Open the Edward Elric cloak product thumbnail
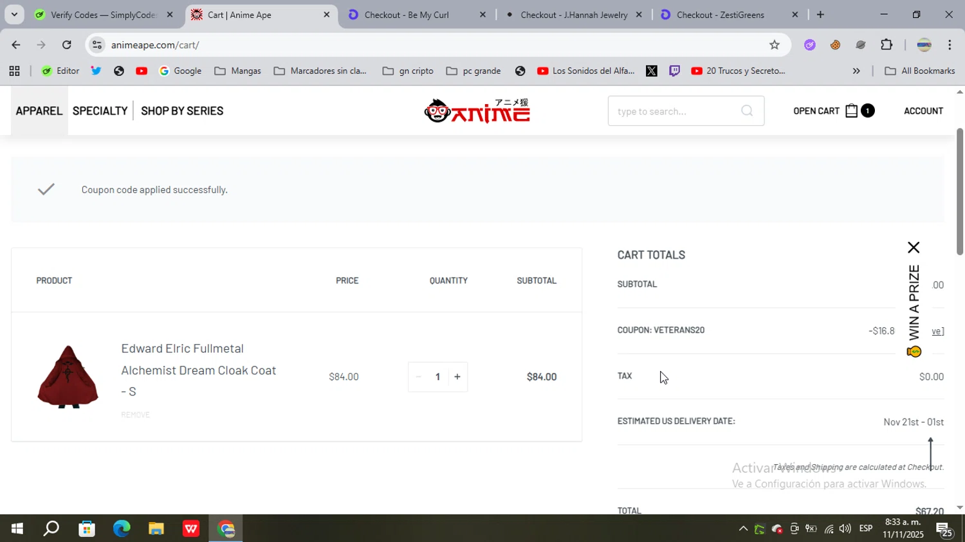The width and height of the screenshot is (965, 542). tap(68, 377)
